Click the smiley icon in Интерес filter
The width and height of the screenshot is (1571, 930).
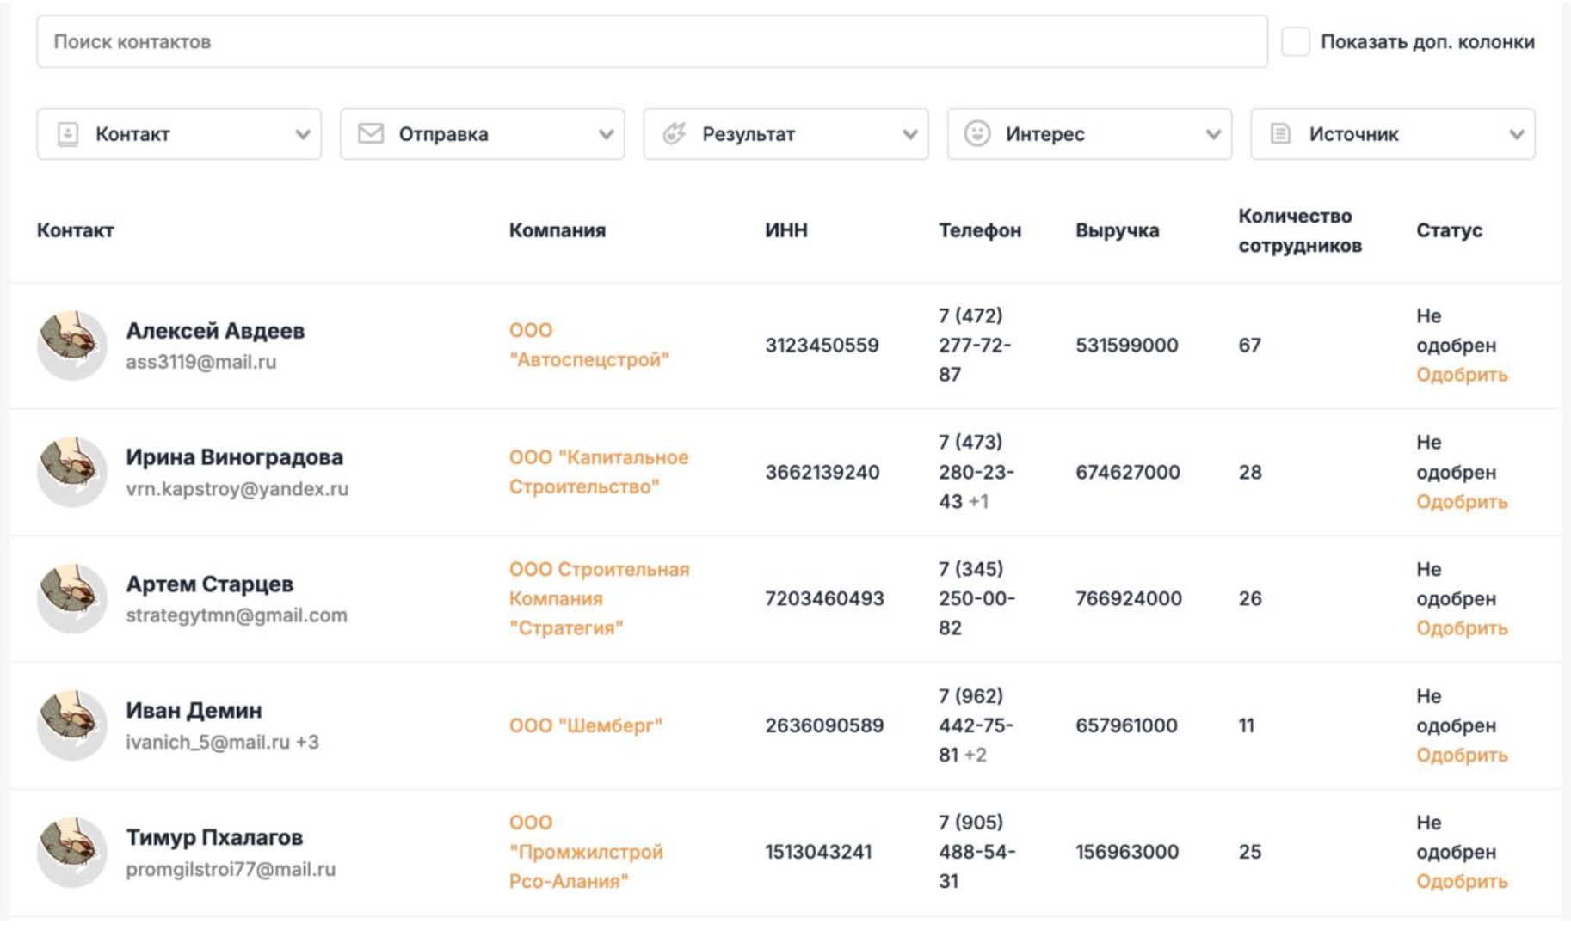click(x=977, y=133)
